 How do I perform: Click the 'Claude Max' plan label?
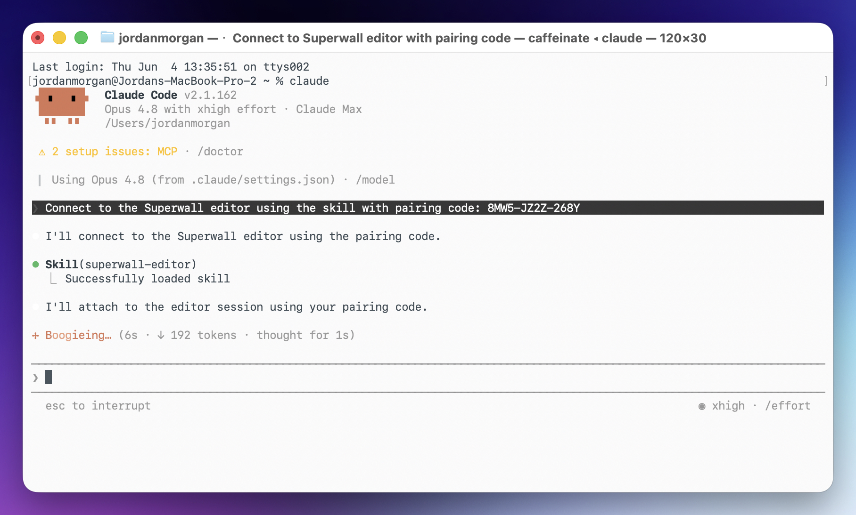329,109
